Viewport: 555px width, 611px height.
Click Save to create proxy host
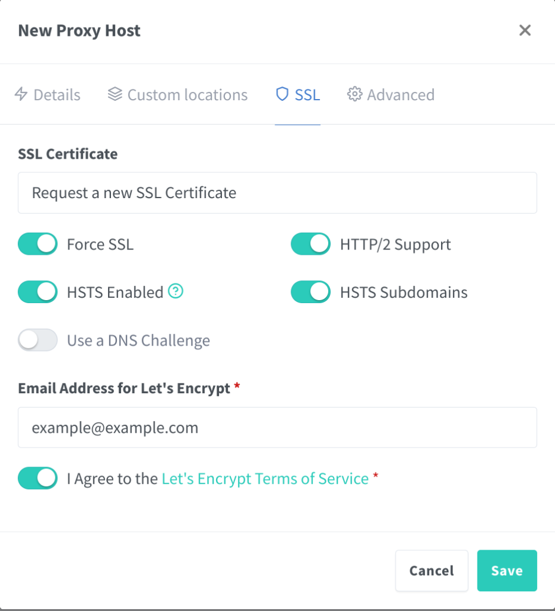[x=507, y=571]
